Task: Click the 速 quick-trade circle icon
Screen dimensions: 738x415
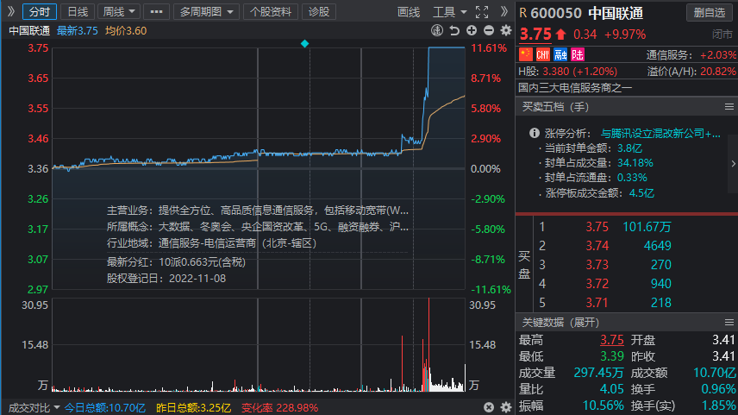Action: (437, 30)
